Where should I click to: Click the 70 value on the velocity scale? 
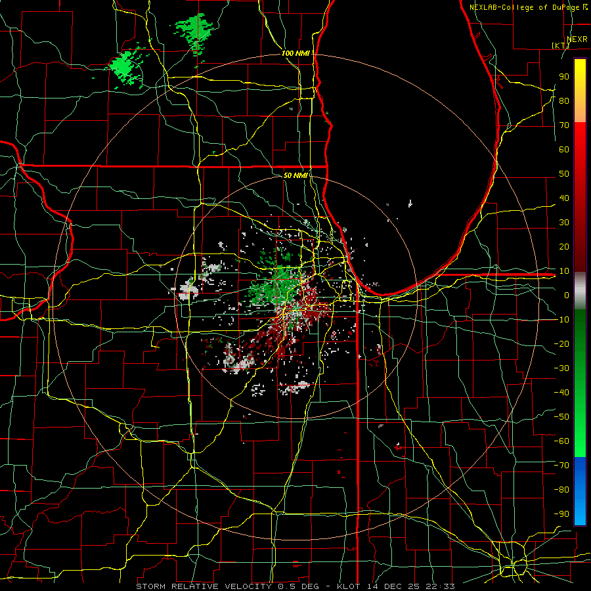564,125
